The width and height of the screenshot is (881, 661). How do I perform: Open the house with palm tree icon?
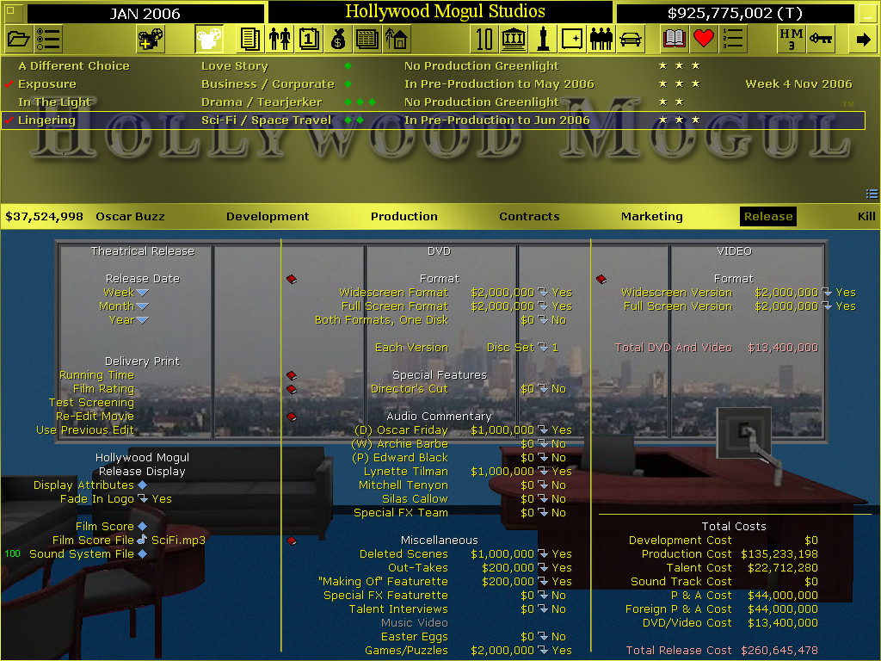396,39
